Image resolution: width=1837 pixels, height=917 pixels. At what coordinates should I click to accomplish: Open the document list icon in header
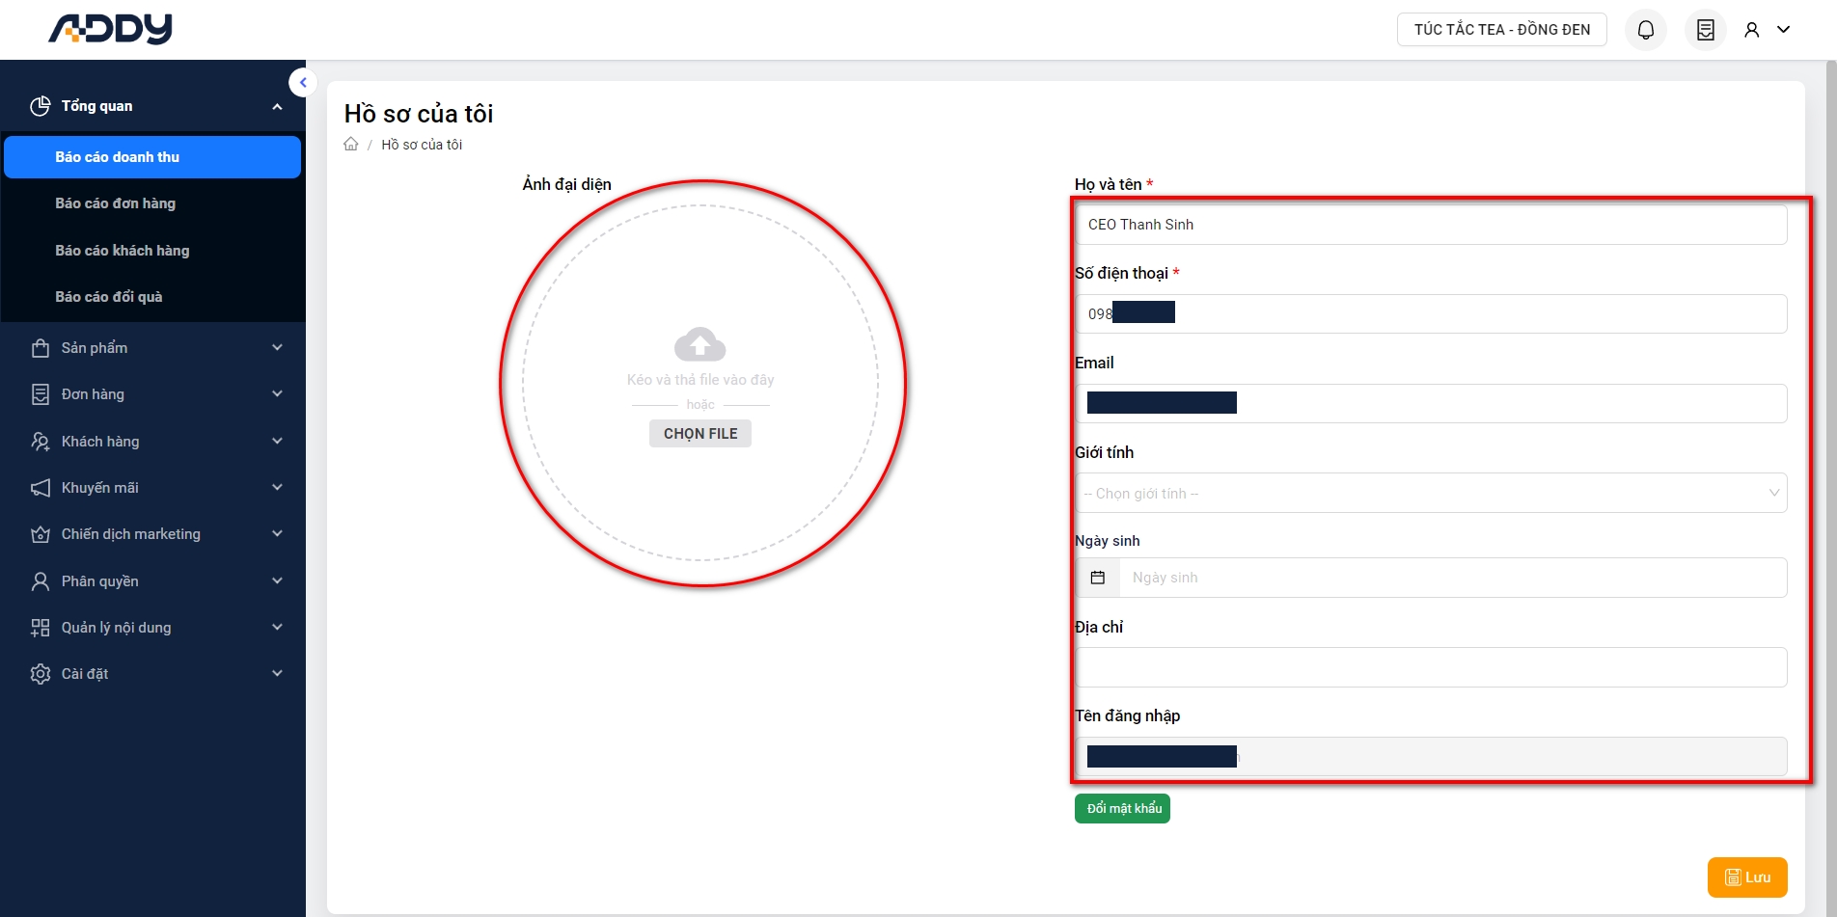(1705, 30)
